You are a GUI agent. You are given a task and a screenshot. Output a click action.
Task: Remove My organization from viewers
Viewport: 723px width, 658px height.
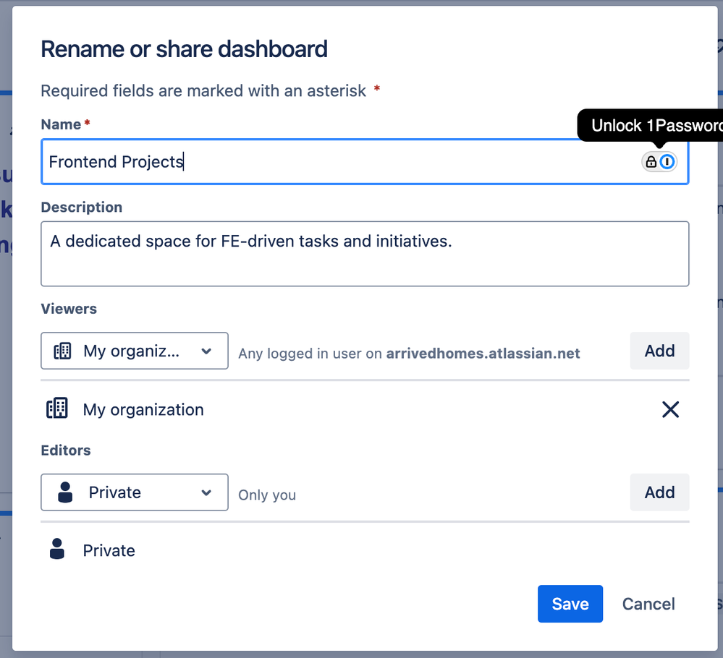[670, 409]
